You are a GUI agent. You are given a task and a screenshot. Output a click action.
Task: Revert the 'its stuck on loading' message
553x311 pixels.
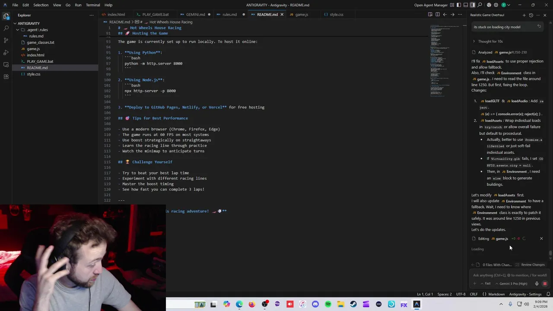click(x=539, y=26)
